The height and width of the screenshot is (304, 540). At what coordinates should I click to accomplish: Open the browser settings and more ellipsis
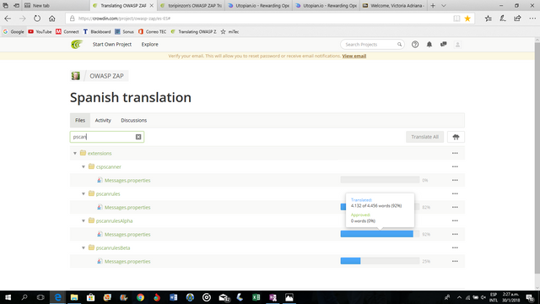click(x=532, y=19)
